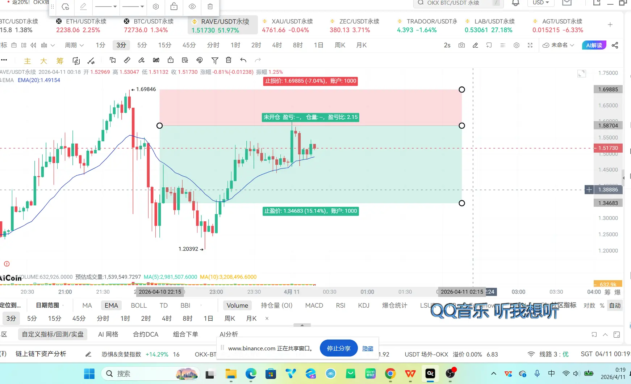Open the AI 网格 tab
The height and width of the screenshot is (384, 631).
coord(108,334)
